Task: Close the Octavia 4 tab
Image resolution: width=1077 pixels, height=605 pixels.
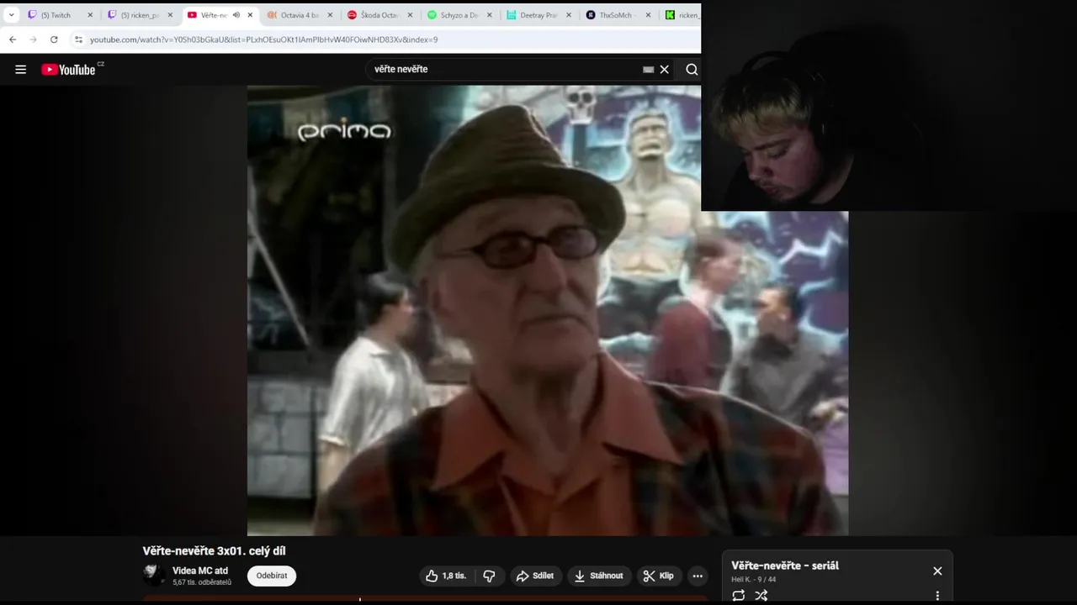Action: (x=330, y=15)
